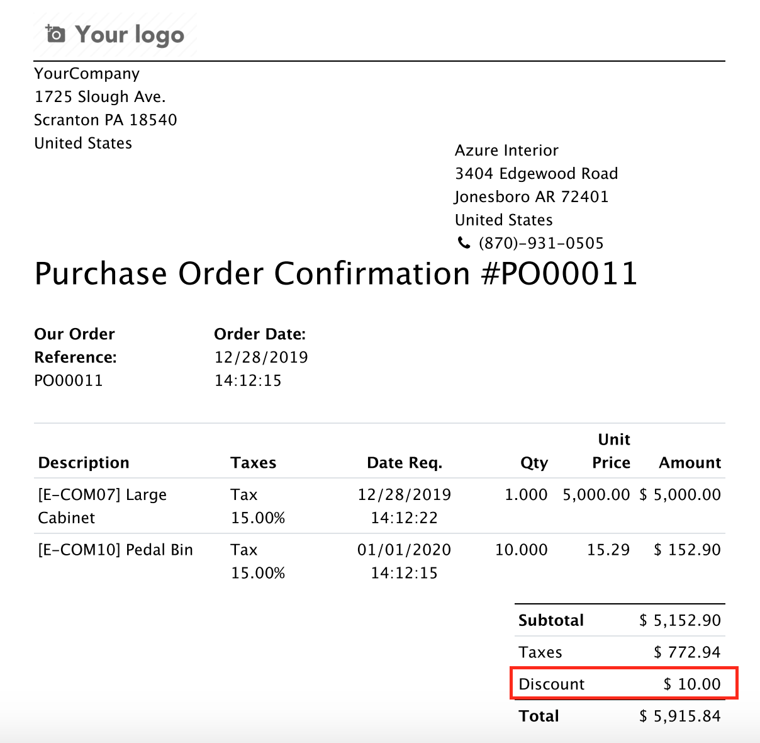Click the Subtotal $ 5,152.90 value

(x=680, y=620)
